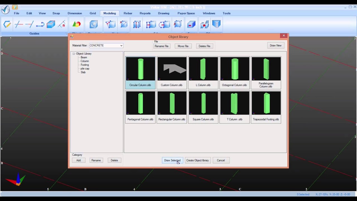Screen dimensions: 357x201
Task: Click the blue curved arc guide icon
Action: pos(40,24)
